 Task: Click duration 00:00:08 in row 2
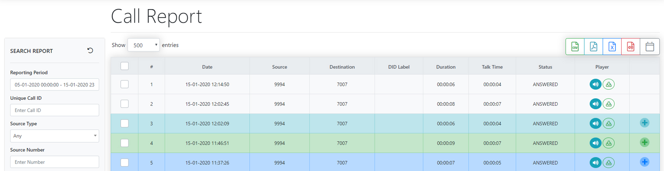[446, 104]
